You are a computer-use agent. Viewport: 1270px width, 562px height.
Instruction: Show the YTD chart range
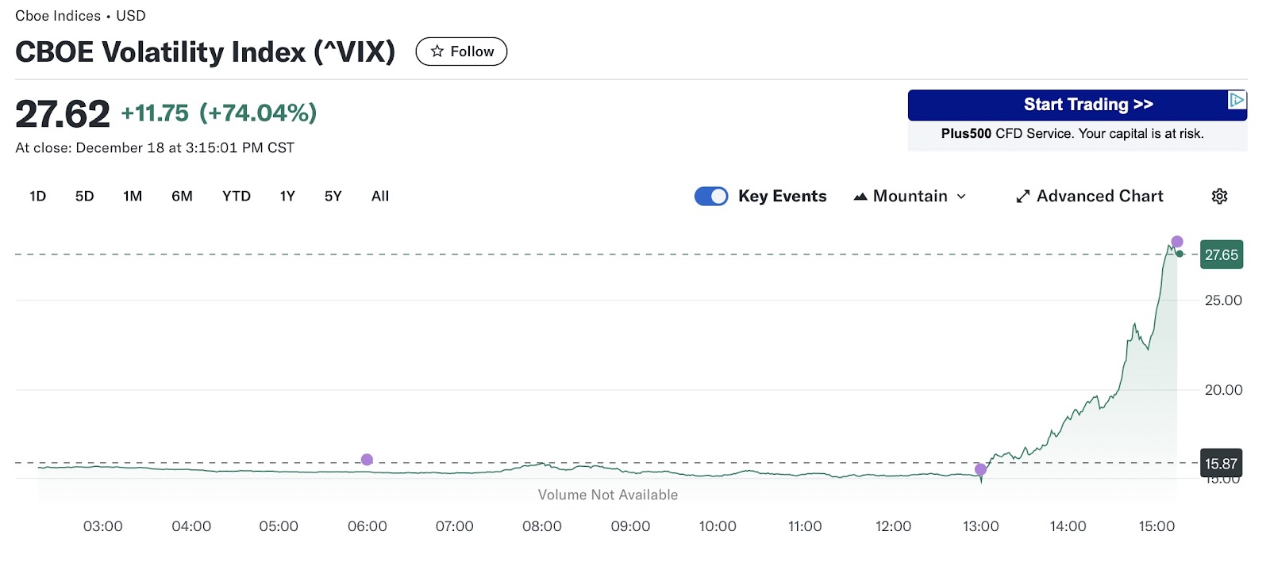(x=237, y=197)
